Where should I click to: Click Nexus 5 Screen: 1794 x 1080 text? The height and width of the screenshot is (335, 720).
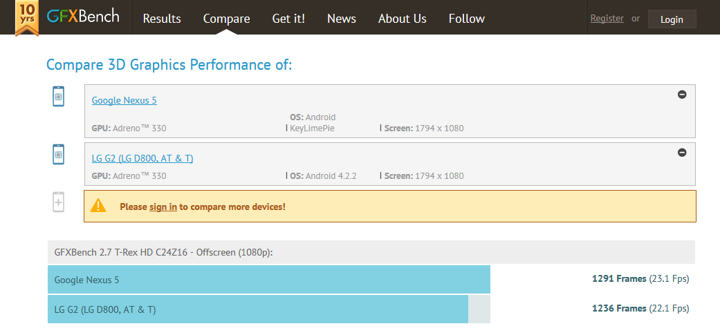pyautogui.click(x=424, y=128)
